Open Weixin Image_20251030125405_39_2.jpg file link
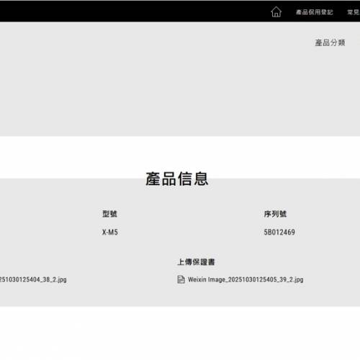Screen dimensions: 360x360 [x=246, y=279]
